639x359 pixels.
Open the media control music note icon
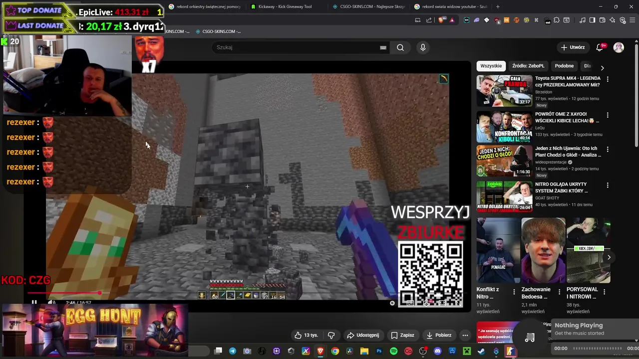(583, 20)
